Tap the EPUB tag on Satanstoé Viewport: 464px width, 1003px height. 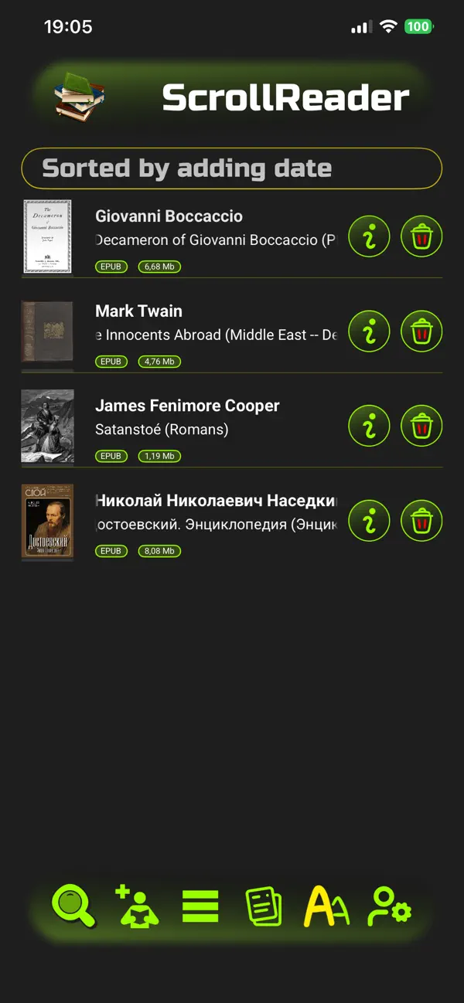[x=111, y=457]
